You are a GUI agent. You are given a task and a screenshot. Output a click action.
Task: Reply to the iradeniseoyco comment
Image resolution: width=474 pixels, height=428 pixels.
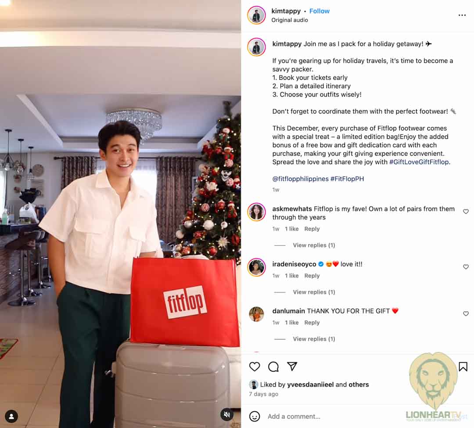[x=312, y=276]
